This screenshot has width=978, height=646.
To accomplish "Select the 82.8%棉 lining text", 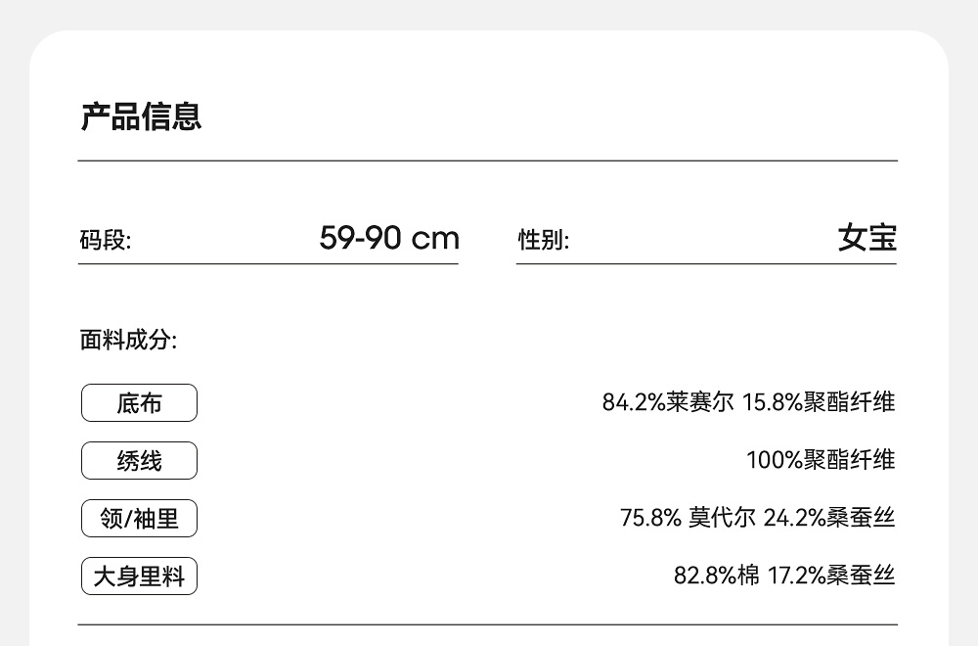I will point(716,576).
